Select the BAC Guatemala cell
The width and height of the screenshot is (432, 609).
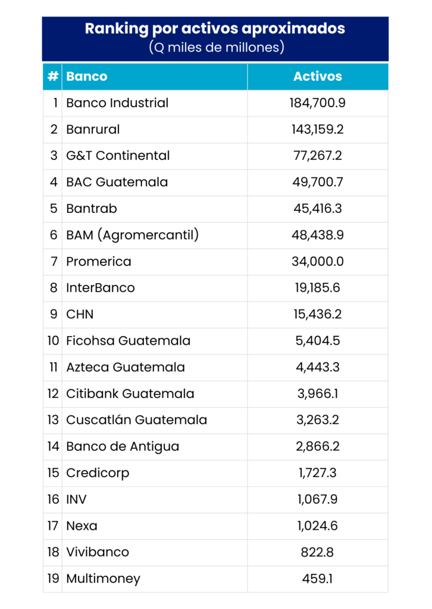click(117, 182)
